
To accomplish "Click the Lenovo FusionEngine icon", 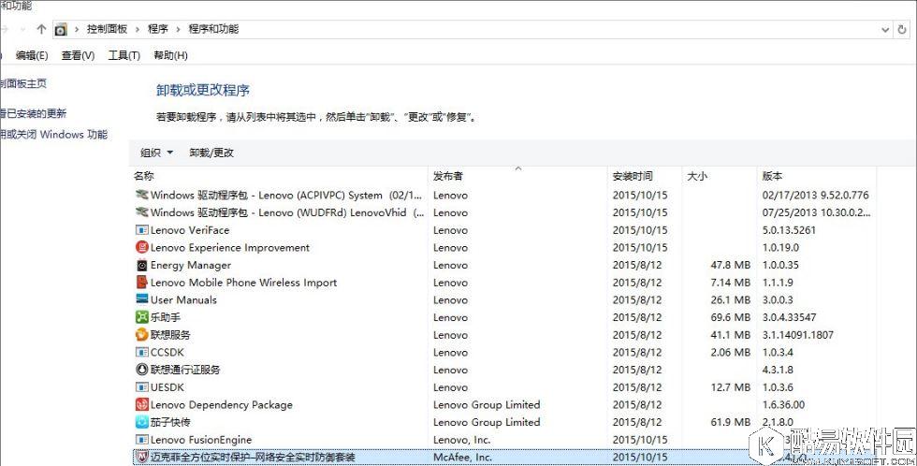I will [141, 439].
